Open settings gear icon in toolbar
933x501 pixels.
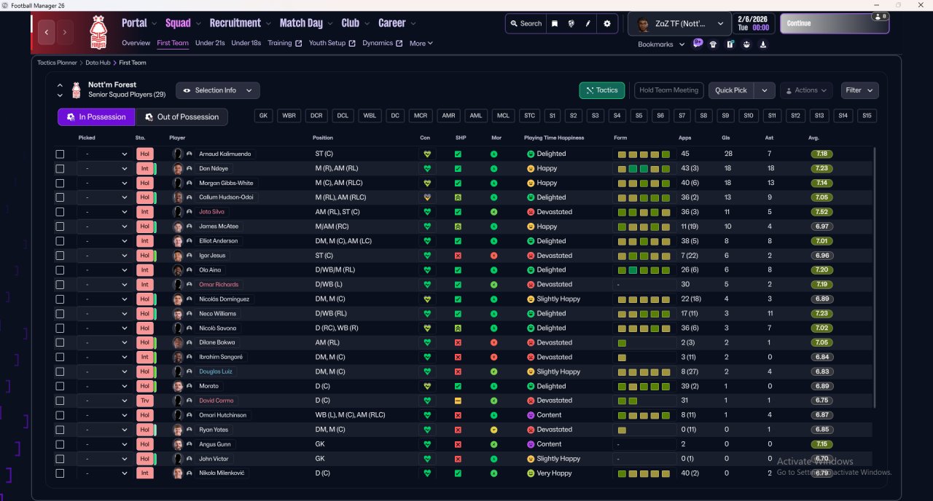click(607, 23)
